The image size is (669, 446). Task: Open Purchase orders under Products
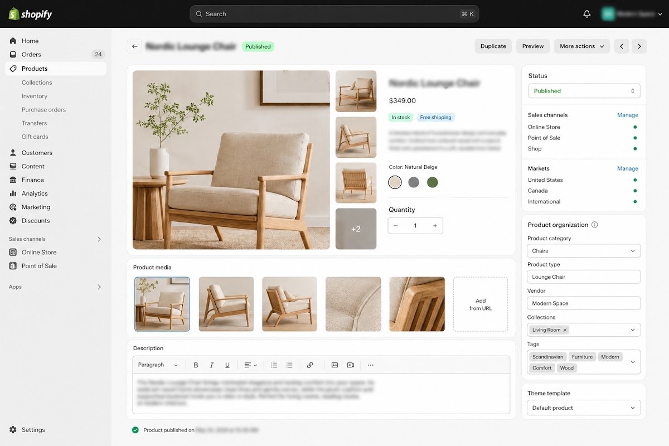(x=43, y=110)
